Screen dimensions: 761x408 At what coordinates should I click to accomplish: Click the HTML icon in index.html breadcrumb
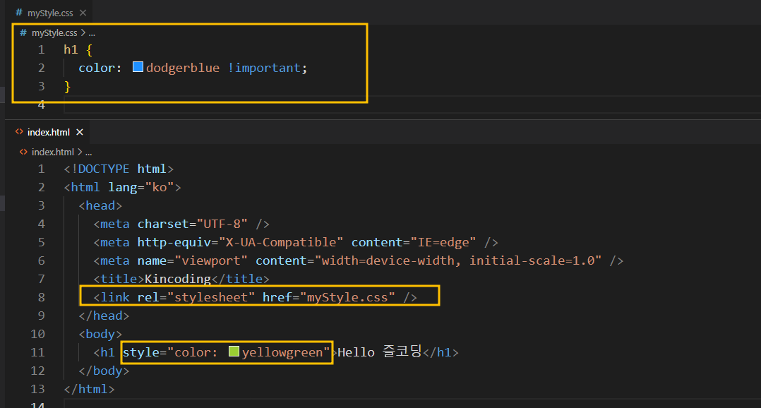pyautogui.click(x=23, y=152)
